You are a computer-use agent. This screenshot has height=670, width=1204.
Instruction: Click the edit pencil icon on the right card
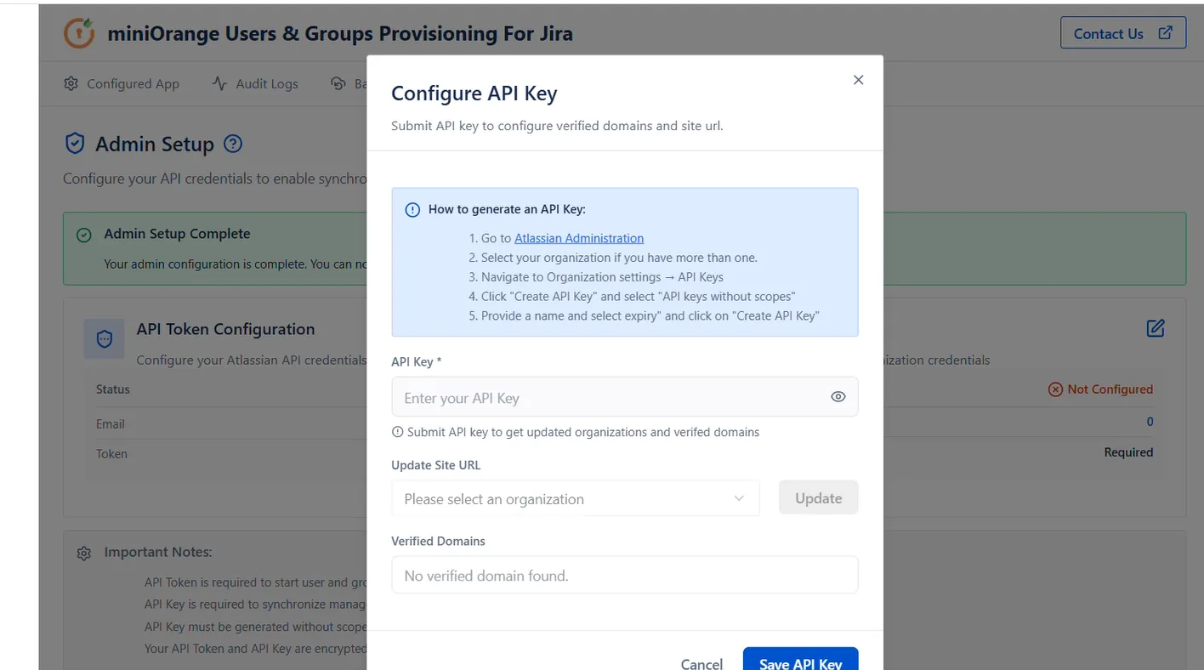1156,328
